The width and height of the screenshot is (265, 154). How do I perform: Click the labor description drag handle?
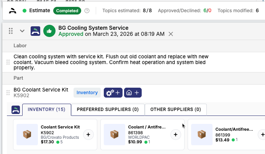8,62
